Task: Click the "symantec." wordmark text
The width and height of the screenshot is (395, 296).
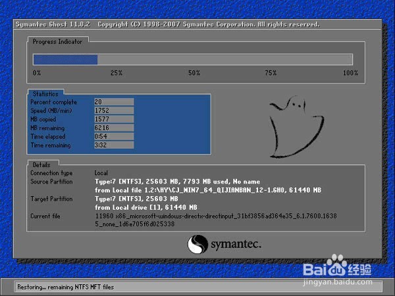Action: point(236,244)
